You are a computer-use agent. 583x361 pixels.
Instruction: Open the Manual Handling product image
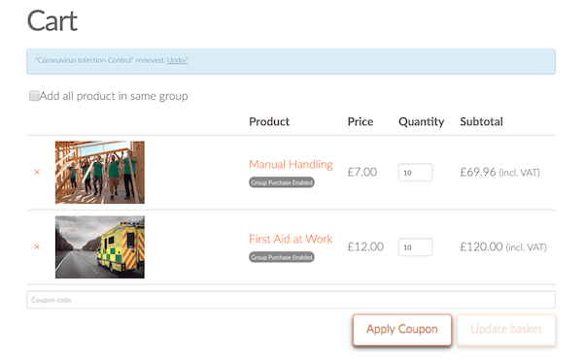point(100,173)
